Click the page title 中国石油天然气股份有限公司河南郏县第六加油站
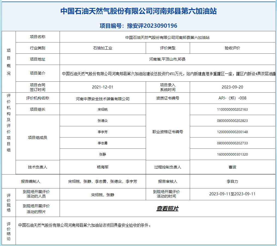Image resolution: width=277 pixels, height=246 pixels. click(138, 11)
